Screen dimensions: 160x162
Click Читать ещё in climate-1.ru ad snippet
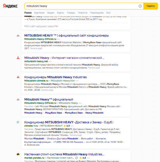[75, 135]
